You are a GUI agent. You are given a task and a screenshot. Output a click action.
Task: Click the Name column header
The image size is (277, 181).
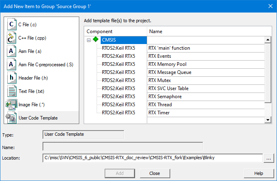pyautogui.click(x=209, y=32)
